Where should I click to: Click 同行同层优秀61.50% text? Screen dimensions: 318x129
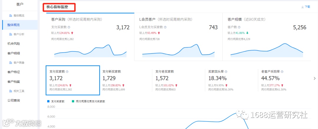274,89
